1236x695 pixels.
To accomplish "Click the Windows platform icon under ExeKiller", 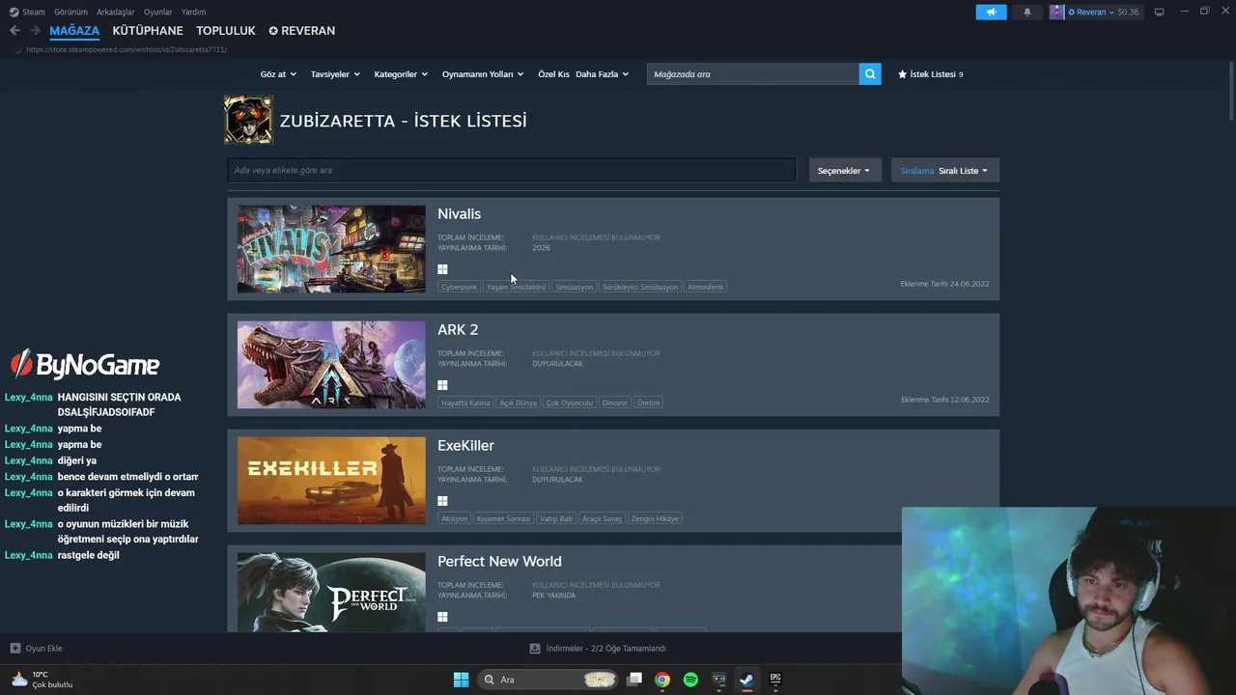I will (442, 501).
